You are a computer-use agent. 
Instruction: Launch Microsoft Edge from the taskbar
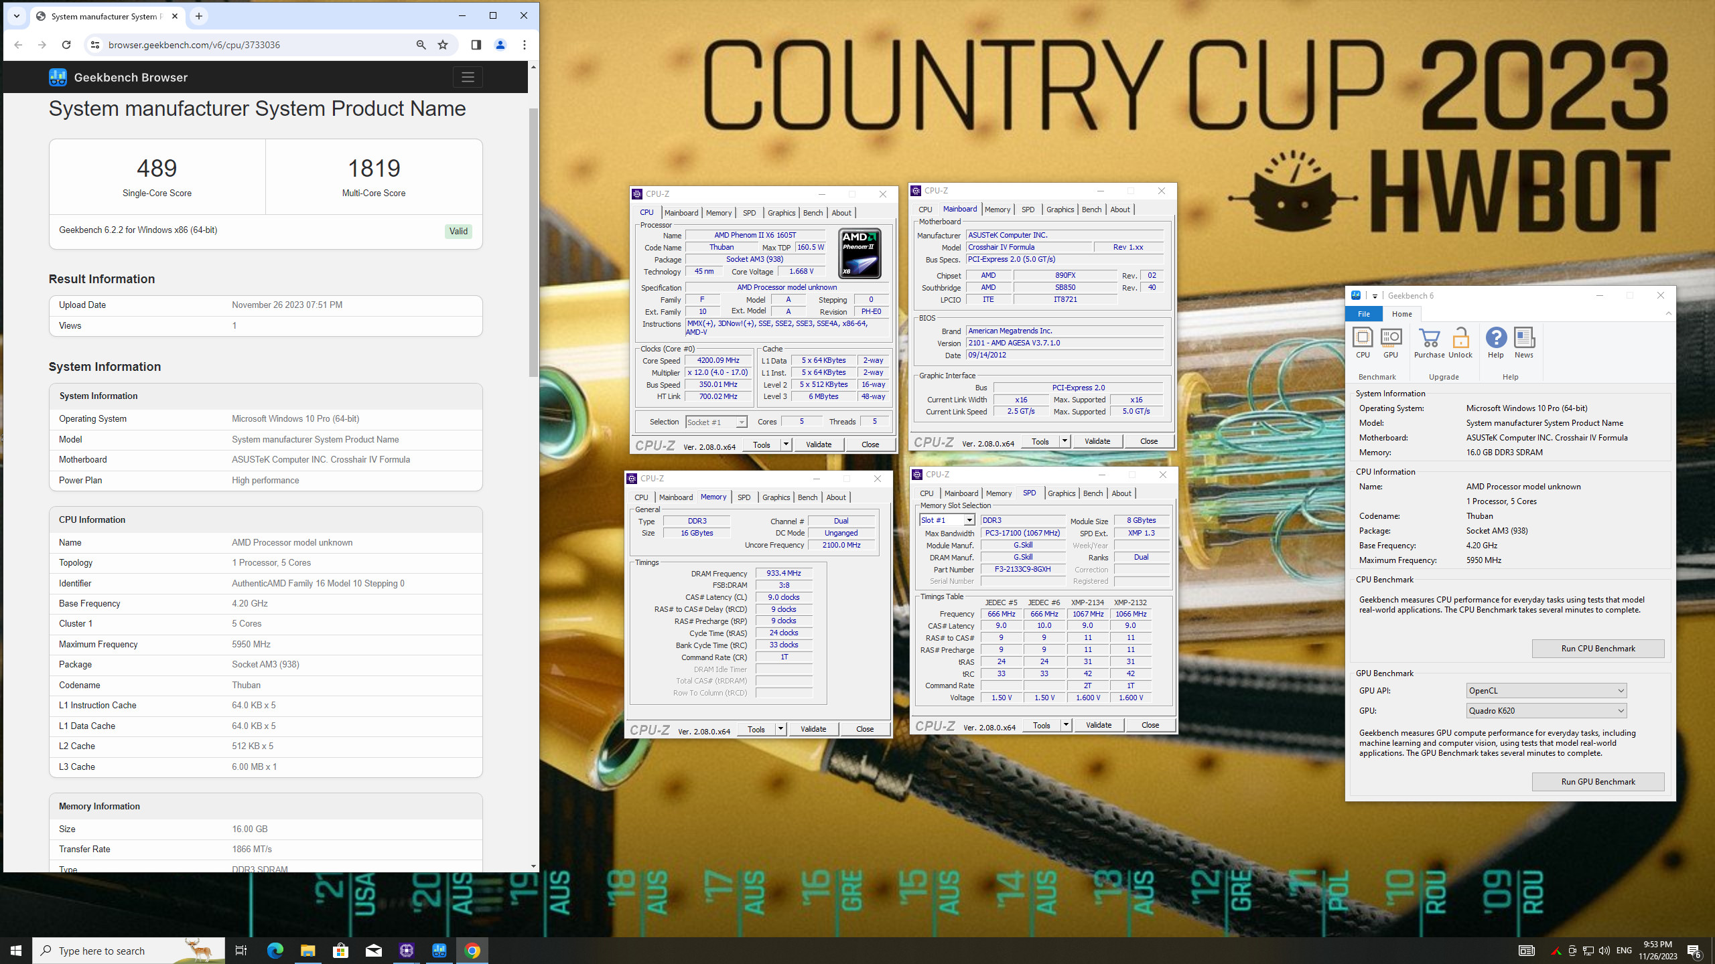pos(275,951)
